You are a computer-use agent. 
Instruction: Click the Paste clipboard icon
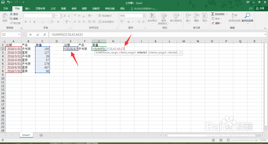(5, 17)
